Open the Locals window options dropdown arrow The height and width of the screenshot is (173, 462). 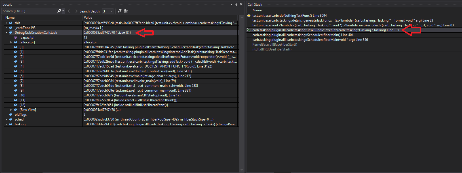point(232,4)
